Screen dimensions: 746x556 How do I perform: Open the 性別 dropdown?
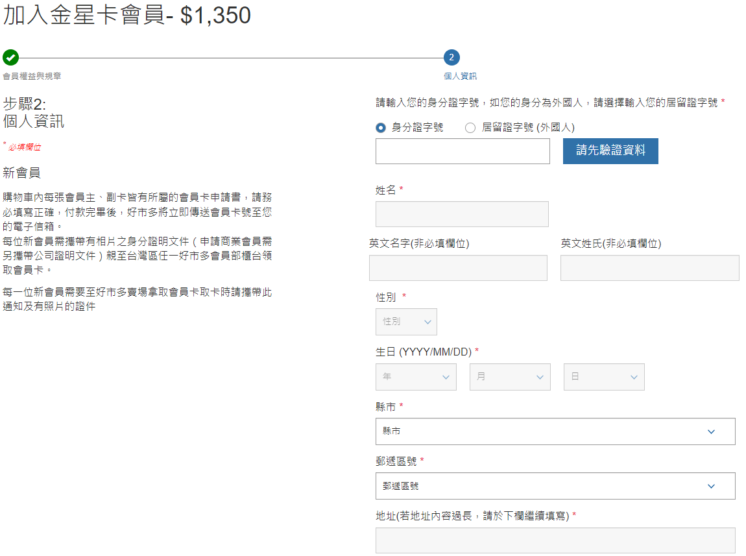[x=406, y=322]
